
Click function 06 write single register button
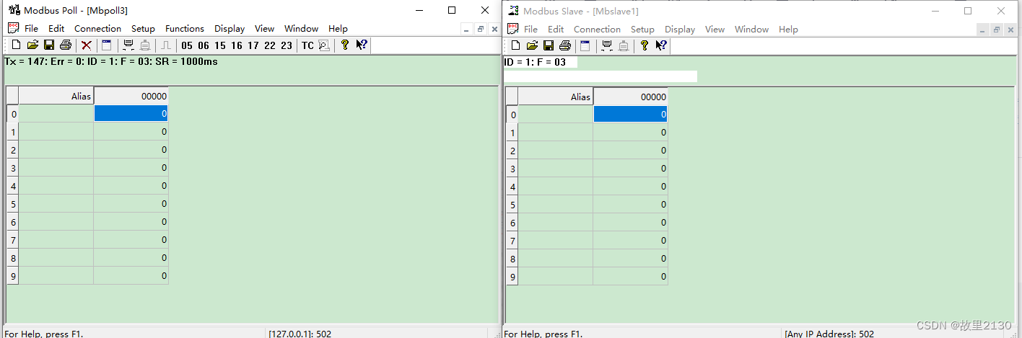click(x=204, y=45)
